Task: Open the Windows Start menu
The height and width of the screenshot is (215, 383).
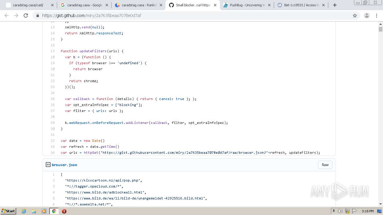Action: tap(8, 211)
